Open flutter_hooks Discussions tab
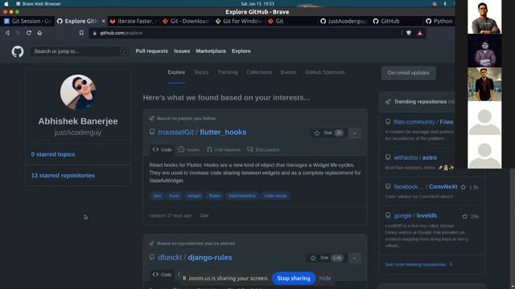515x289 pixels. [263, 149]
